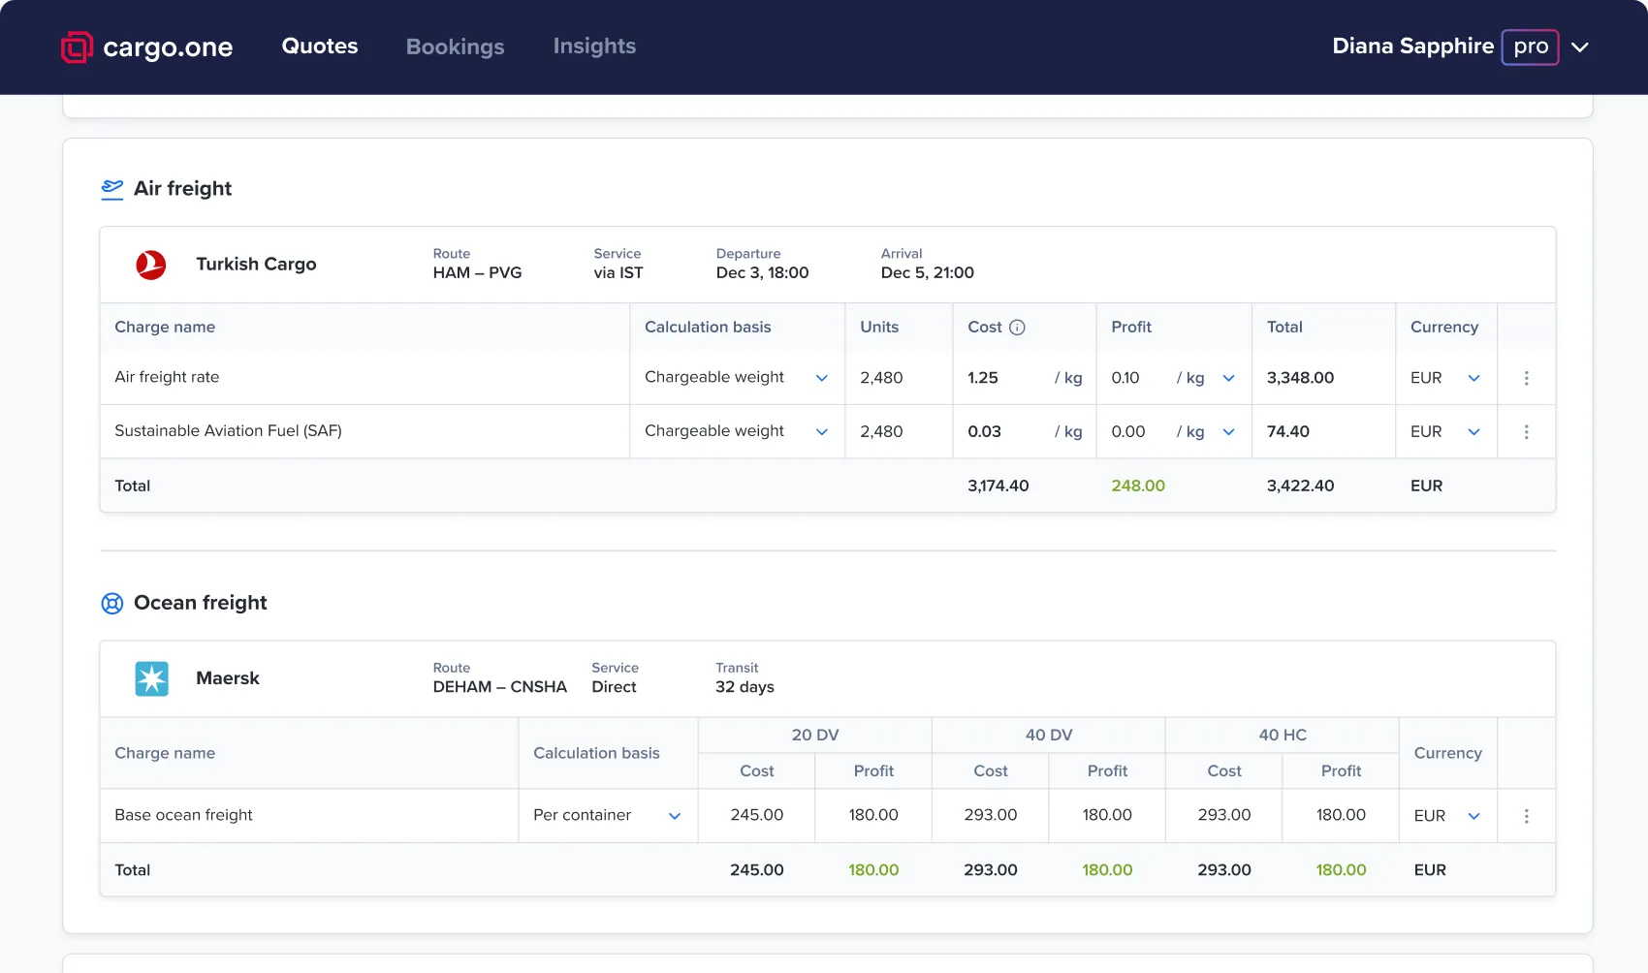Click the 1.25 cost value field
This screenshot has height=973, width=1648.
pyautogui.click(x=984, y=378)
